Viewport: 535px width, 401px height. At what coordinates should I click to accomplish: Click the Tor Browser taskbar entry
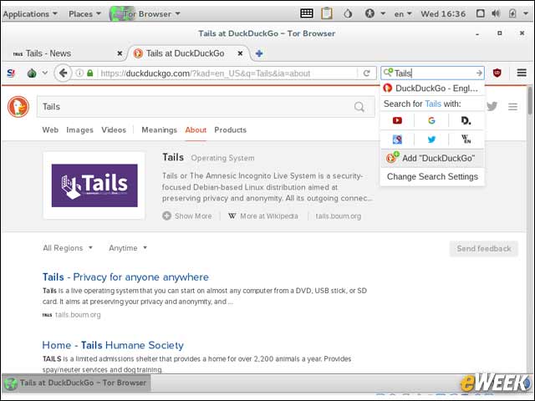point(77,383)
